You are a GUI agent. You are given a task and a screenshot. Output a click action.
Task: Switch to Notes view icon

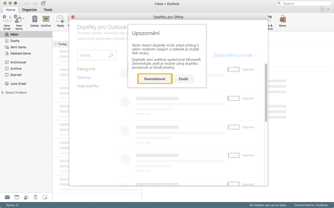coord(45,197)
